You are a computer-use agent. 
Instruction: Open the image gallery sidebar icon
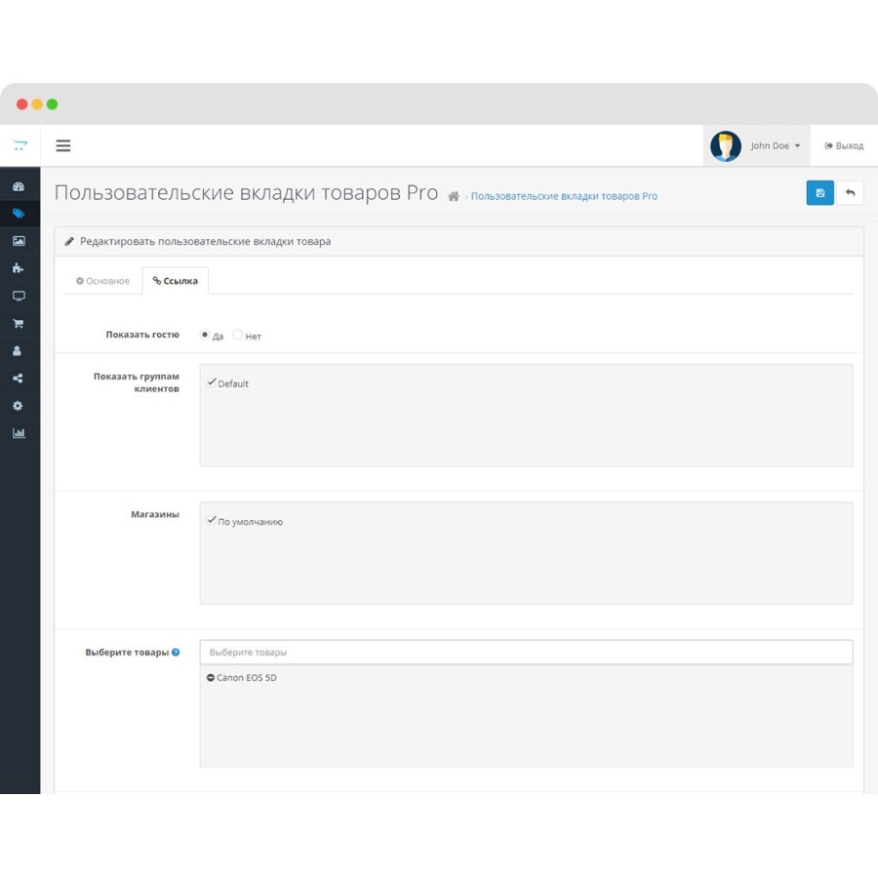[x=19, y=241]
